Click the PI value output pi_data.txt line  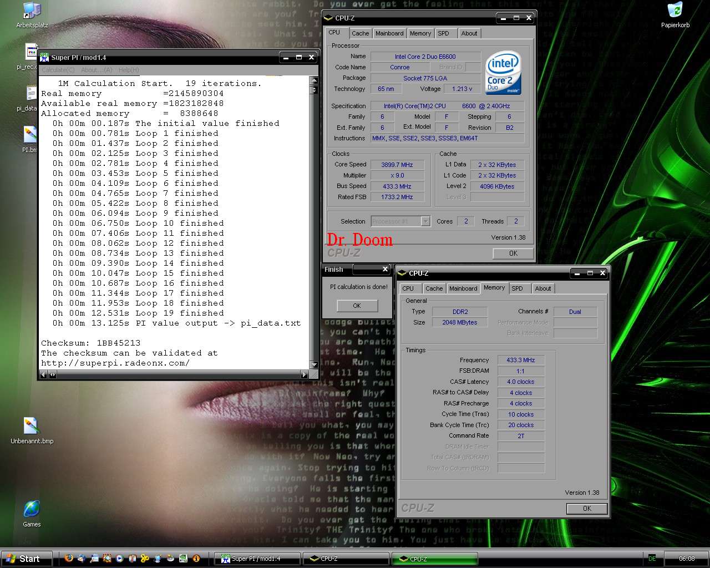tap(176, 323)
